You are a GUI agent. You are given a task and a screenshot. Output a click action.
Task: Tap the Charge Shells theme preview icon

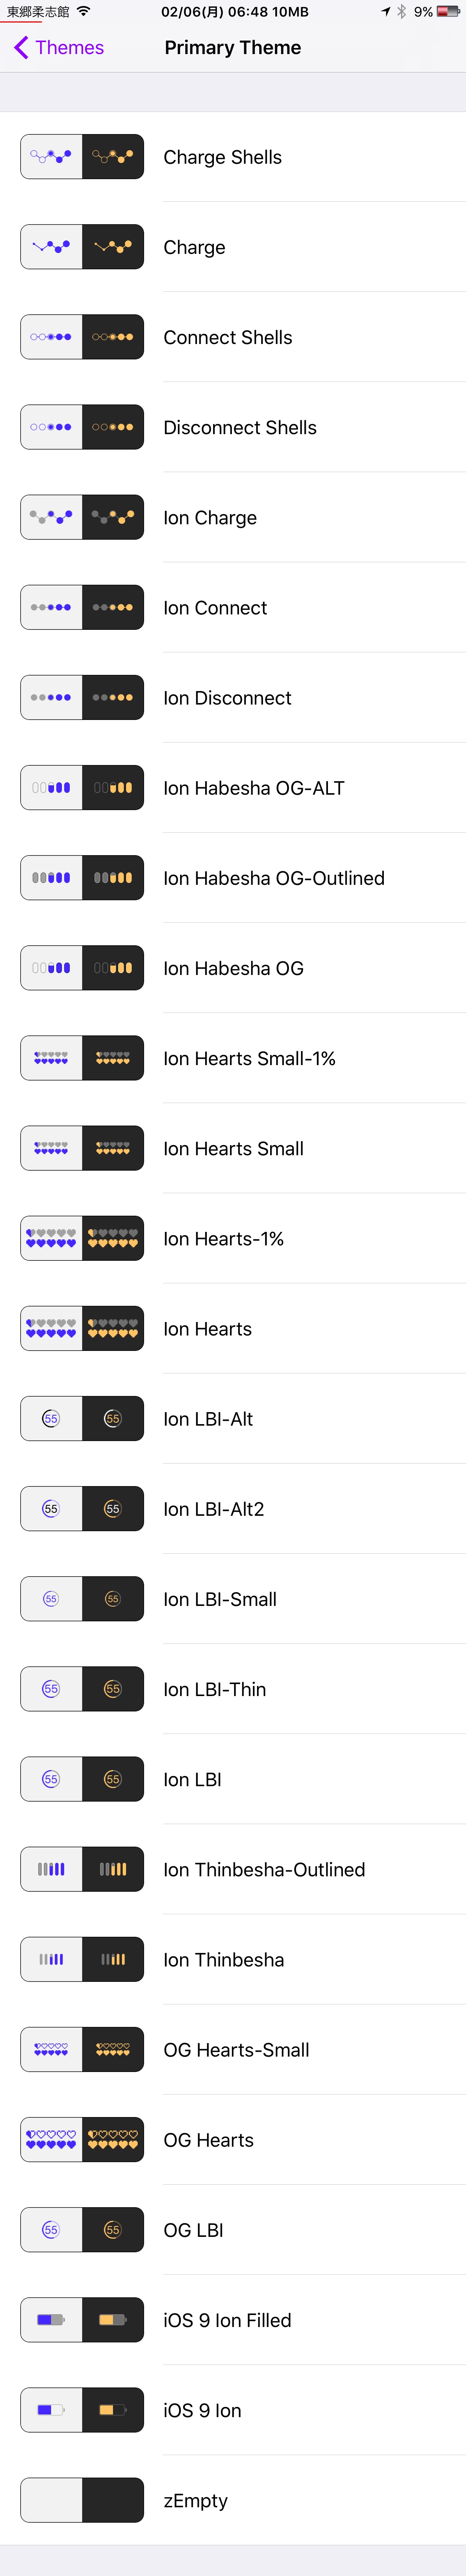82,157
